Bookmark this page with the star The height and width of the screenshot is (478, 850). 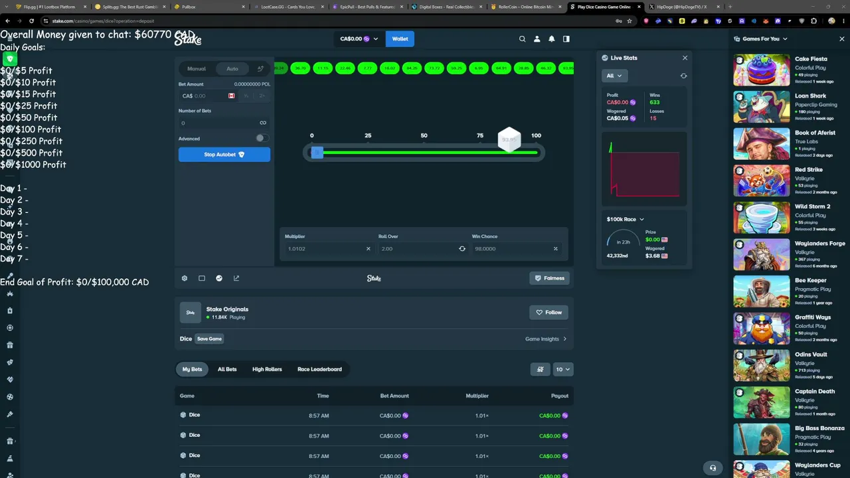(629, 21)
